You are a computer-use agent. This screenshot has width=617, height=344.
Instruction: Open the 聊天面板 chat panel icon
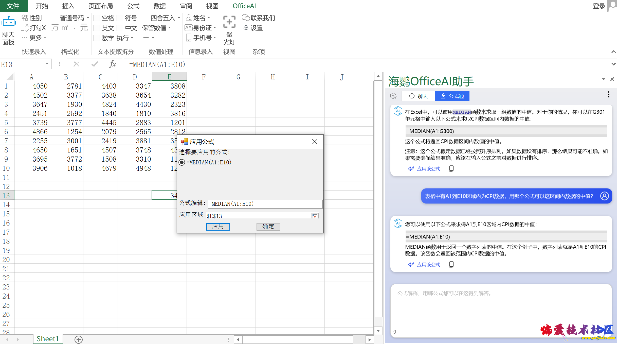coord(8,22)
